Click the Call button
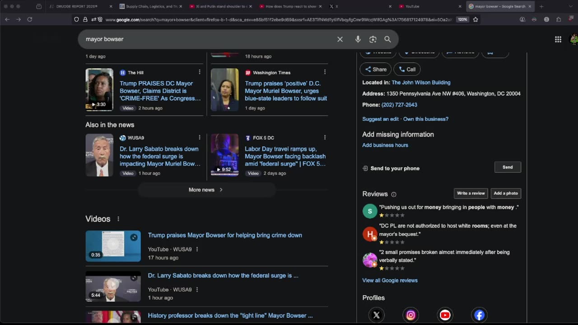 [407, 70]
